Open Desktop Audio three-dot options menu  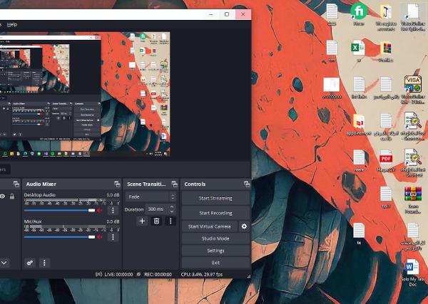click(x=113, y=210)
